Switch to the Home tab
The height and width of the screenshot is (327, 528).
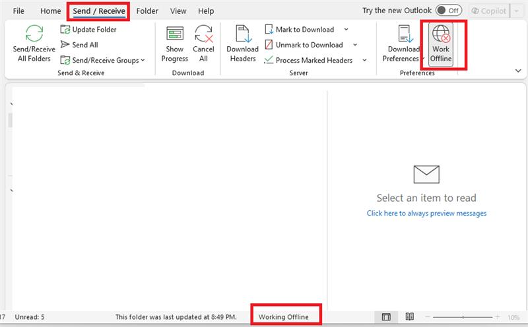point(51,11)
